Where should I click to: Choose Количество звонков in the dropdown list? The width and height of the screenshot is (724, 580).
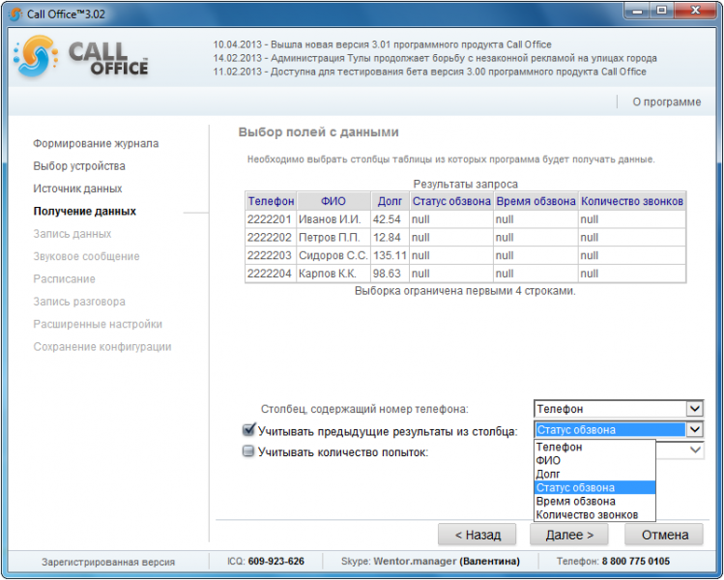[x=594, y=514]
